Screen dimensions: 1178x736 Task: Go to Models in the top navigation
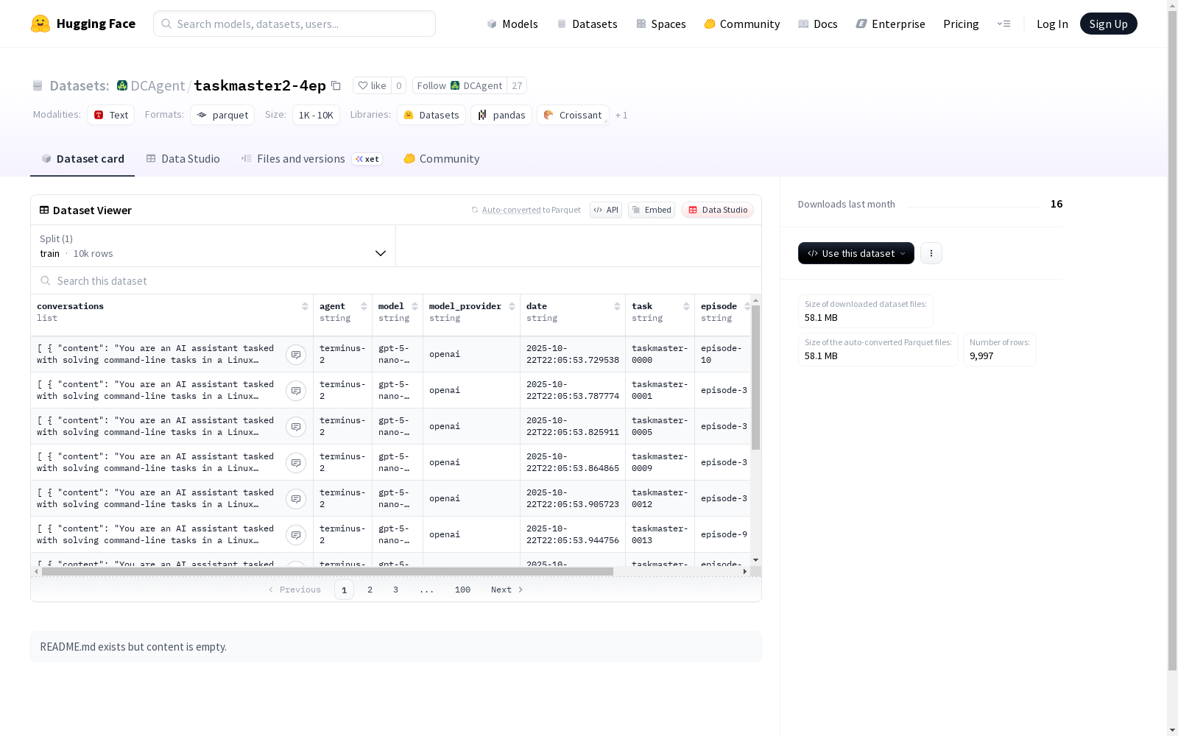[x=512, y=24]
